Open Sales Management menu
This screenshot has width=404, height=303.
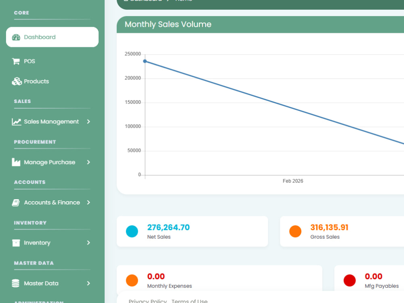[x=52, y=122]
